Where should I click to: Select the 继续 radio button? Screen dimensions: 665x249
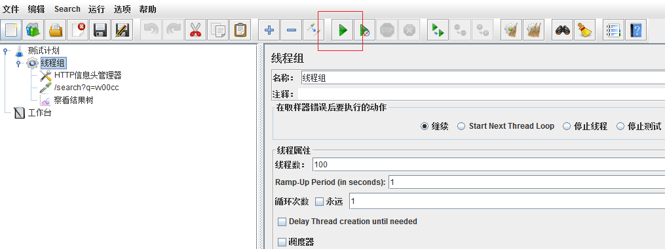click(x=424, y=126)
